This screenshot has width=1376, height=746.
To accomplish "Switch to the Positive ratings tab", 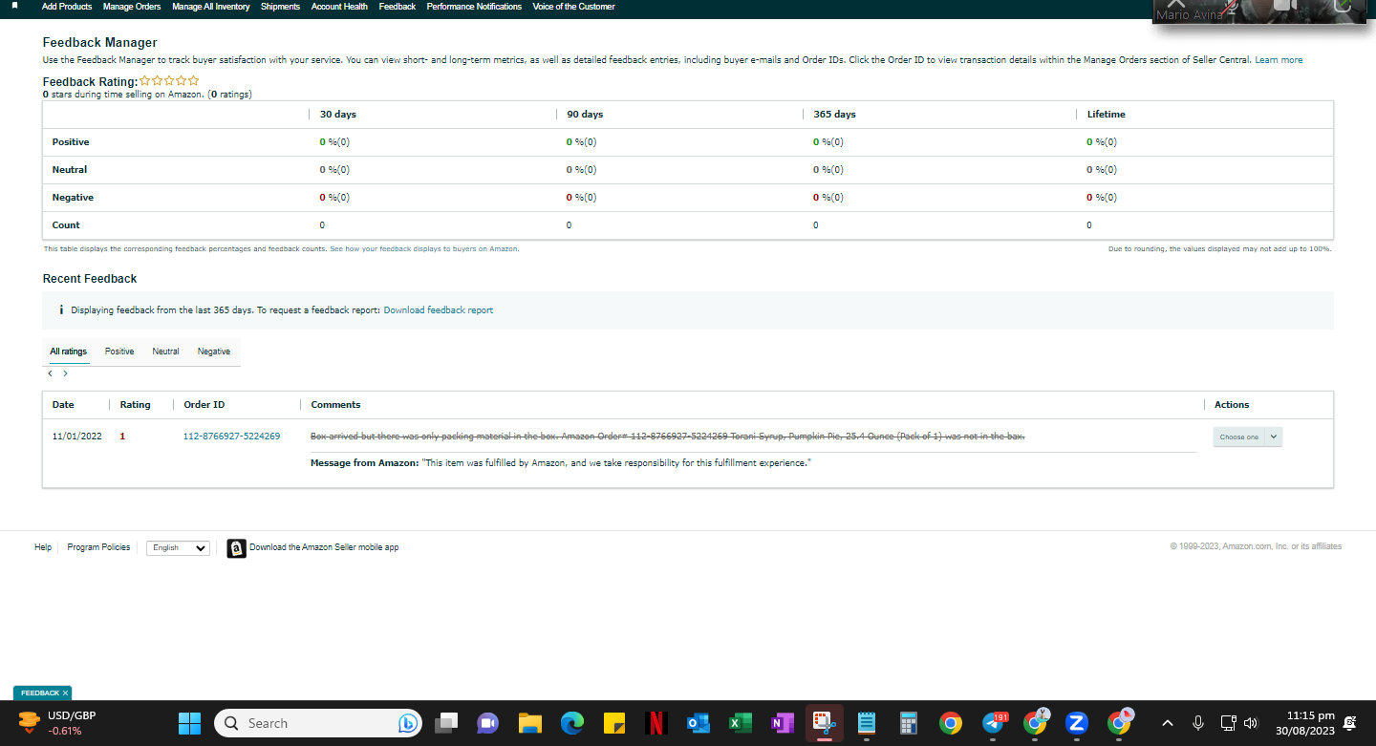I will click(x=119, y=352).
